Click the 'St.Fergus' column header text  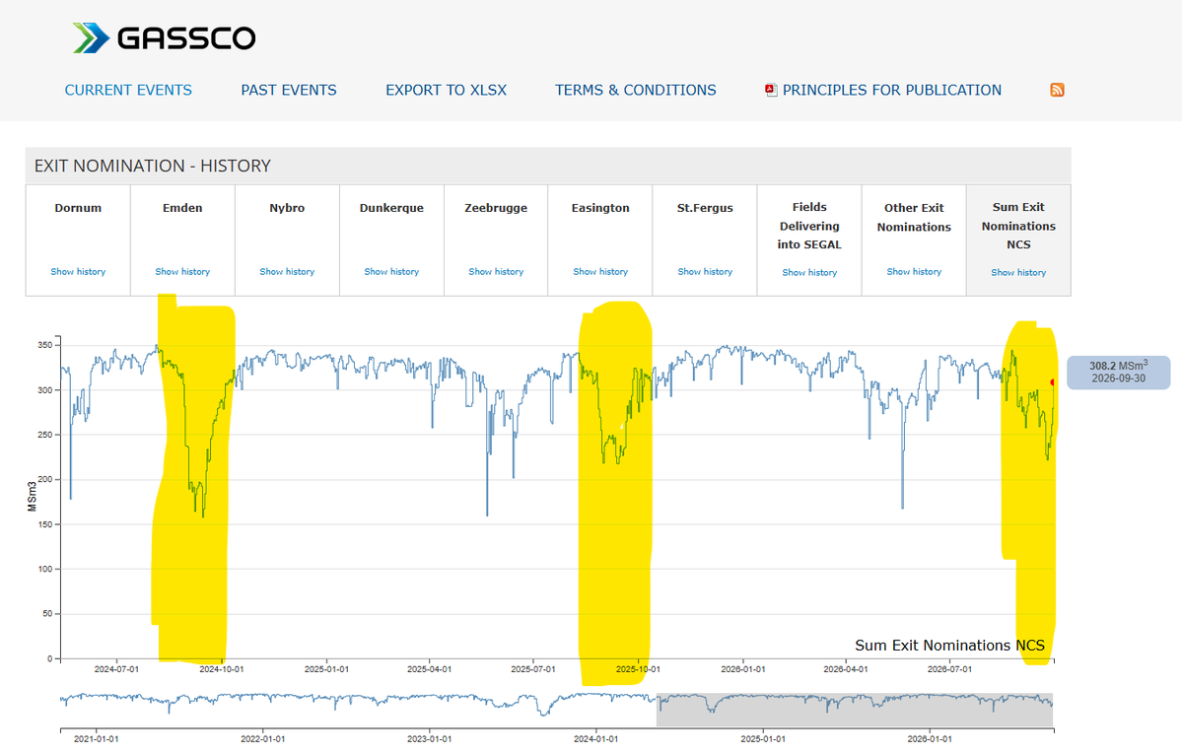pos(705,208)
